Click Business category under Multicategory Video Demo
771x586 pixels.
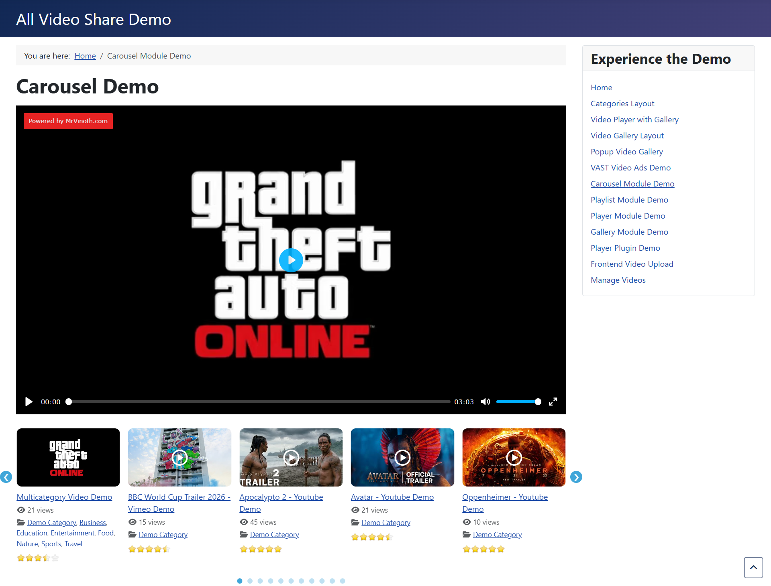pyautogui.click(x=93, y=523)
